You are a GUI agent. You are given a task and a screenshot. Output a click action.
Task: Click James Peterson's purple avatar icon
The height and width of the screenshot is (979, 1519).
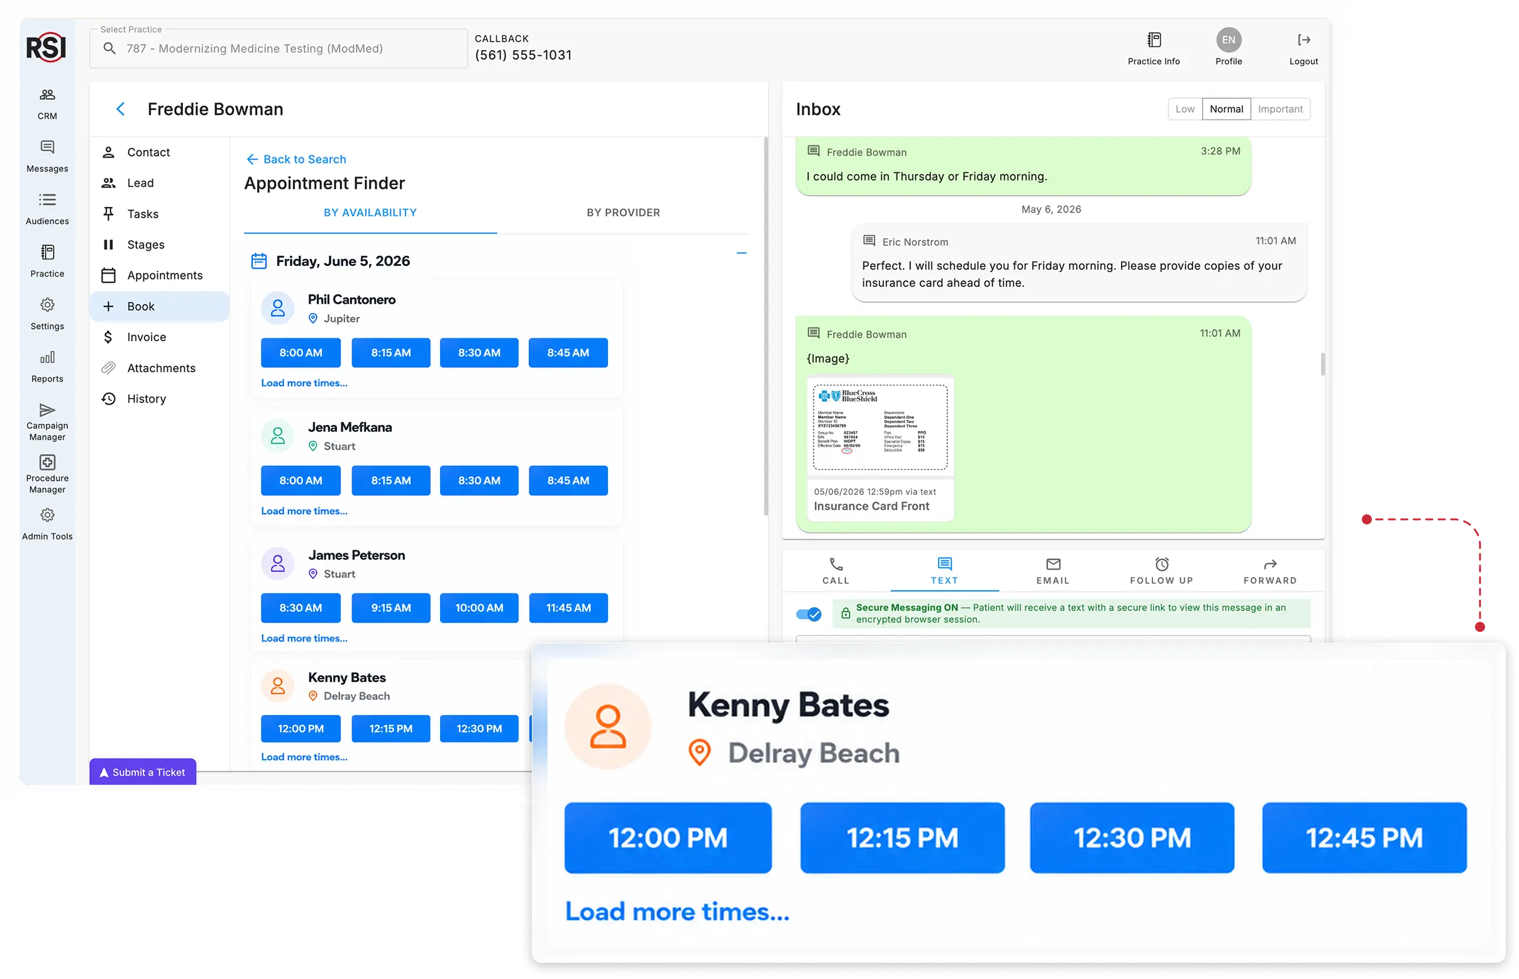click(x=278, y=564)
